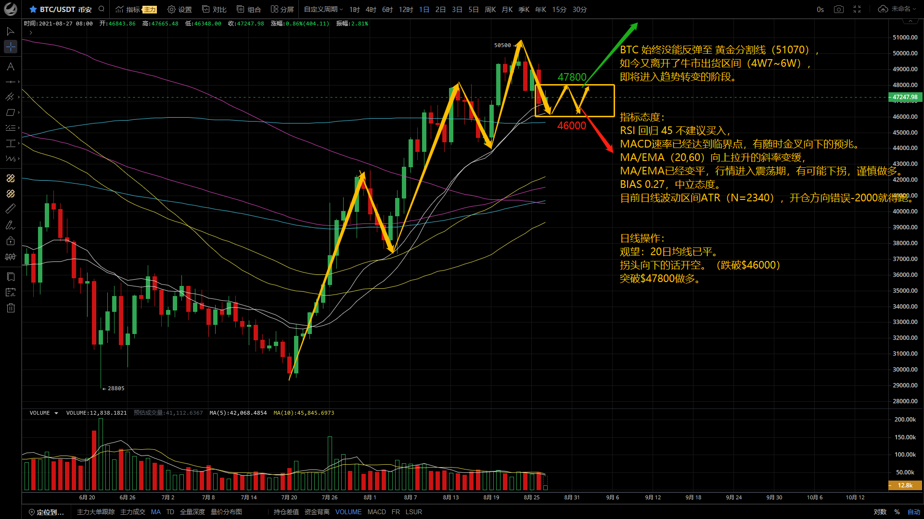Pick the ruler measurement tool
The image size is (924, 519).
click(11, 209)
